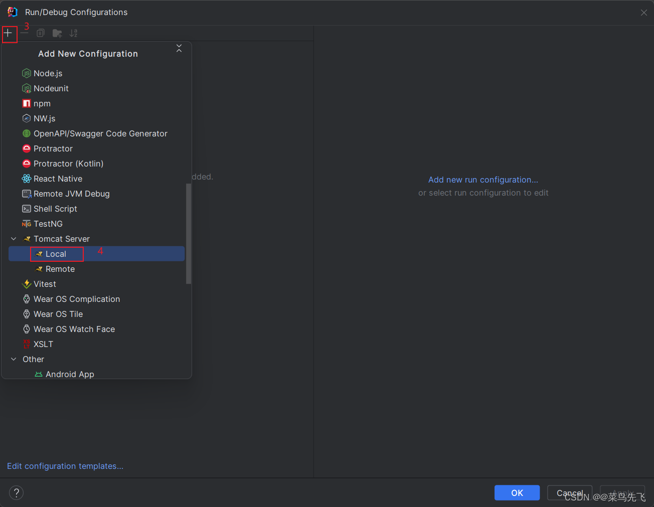Select the Protractor (Kotlin) label

pos(69,163)
